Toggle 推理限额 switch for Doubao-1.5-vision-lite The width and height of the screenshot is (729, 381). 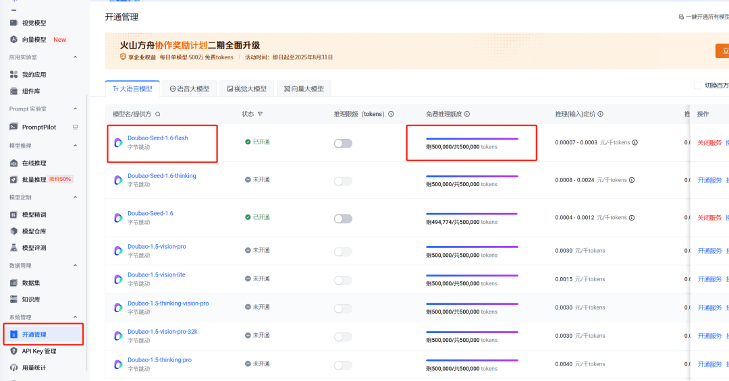(343, 280)
